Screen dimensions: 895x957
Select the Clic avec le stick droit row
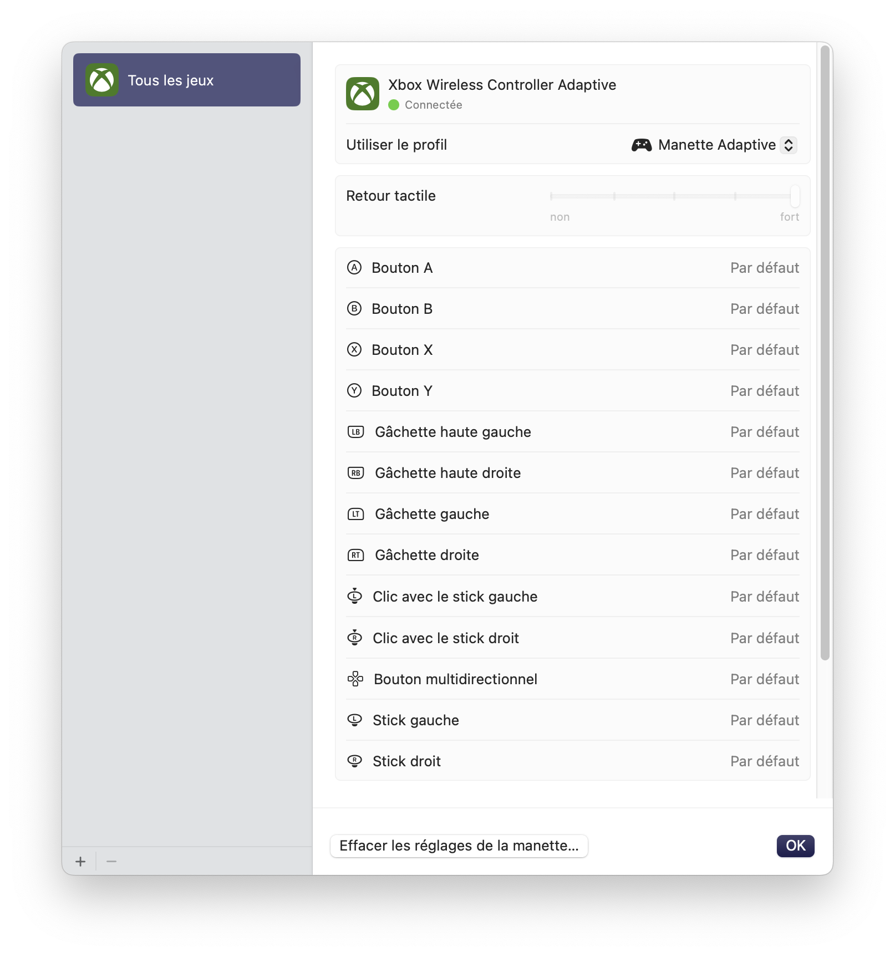(573, 638)
